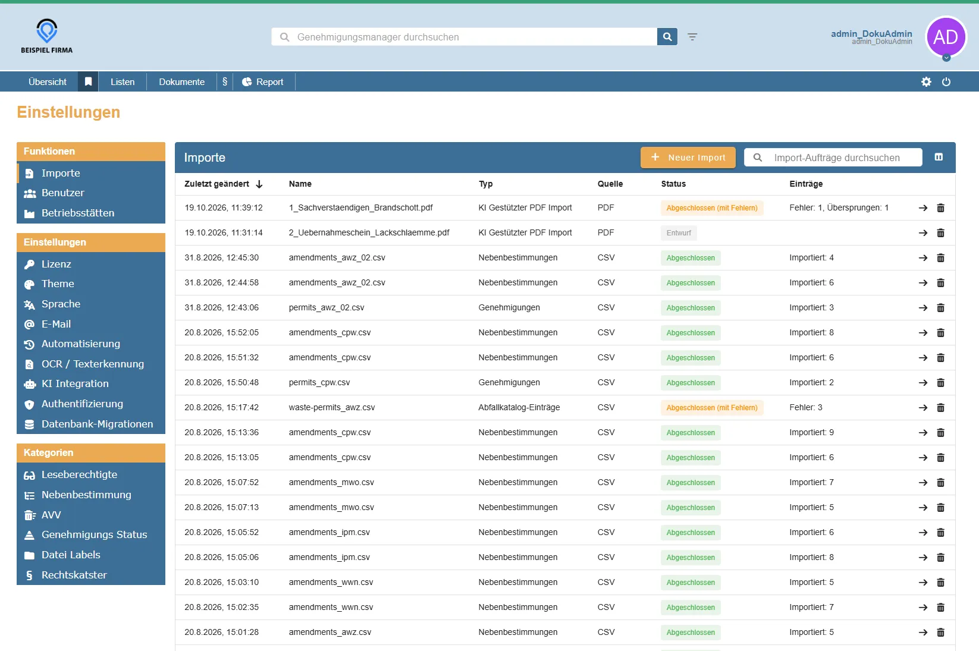
Task: Open Theme settings
Action: [91, 284]
